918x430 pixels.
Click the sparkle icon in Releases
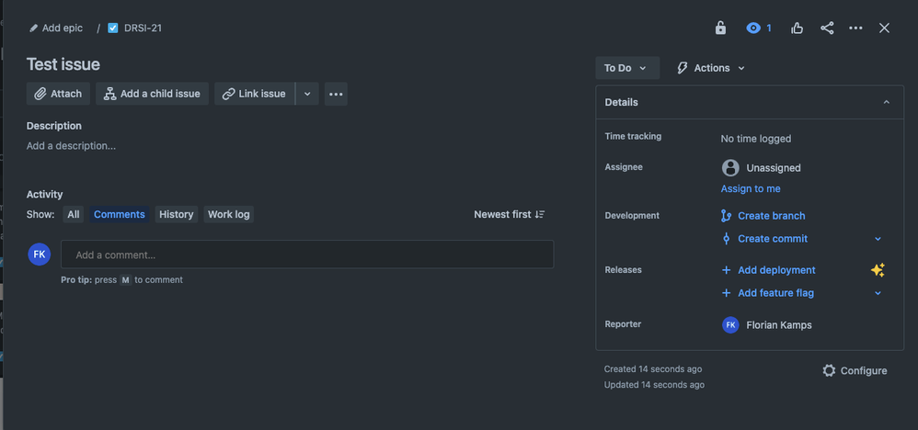[878, 270]
